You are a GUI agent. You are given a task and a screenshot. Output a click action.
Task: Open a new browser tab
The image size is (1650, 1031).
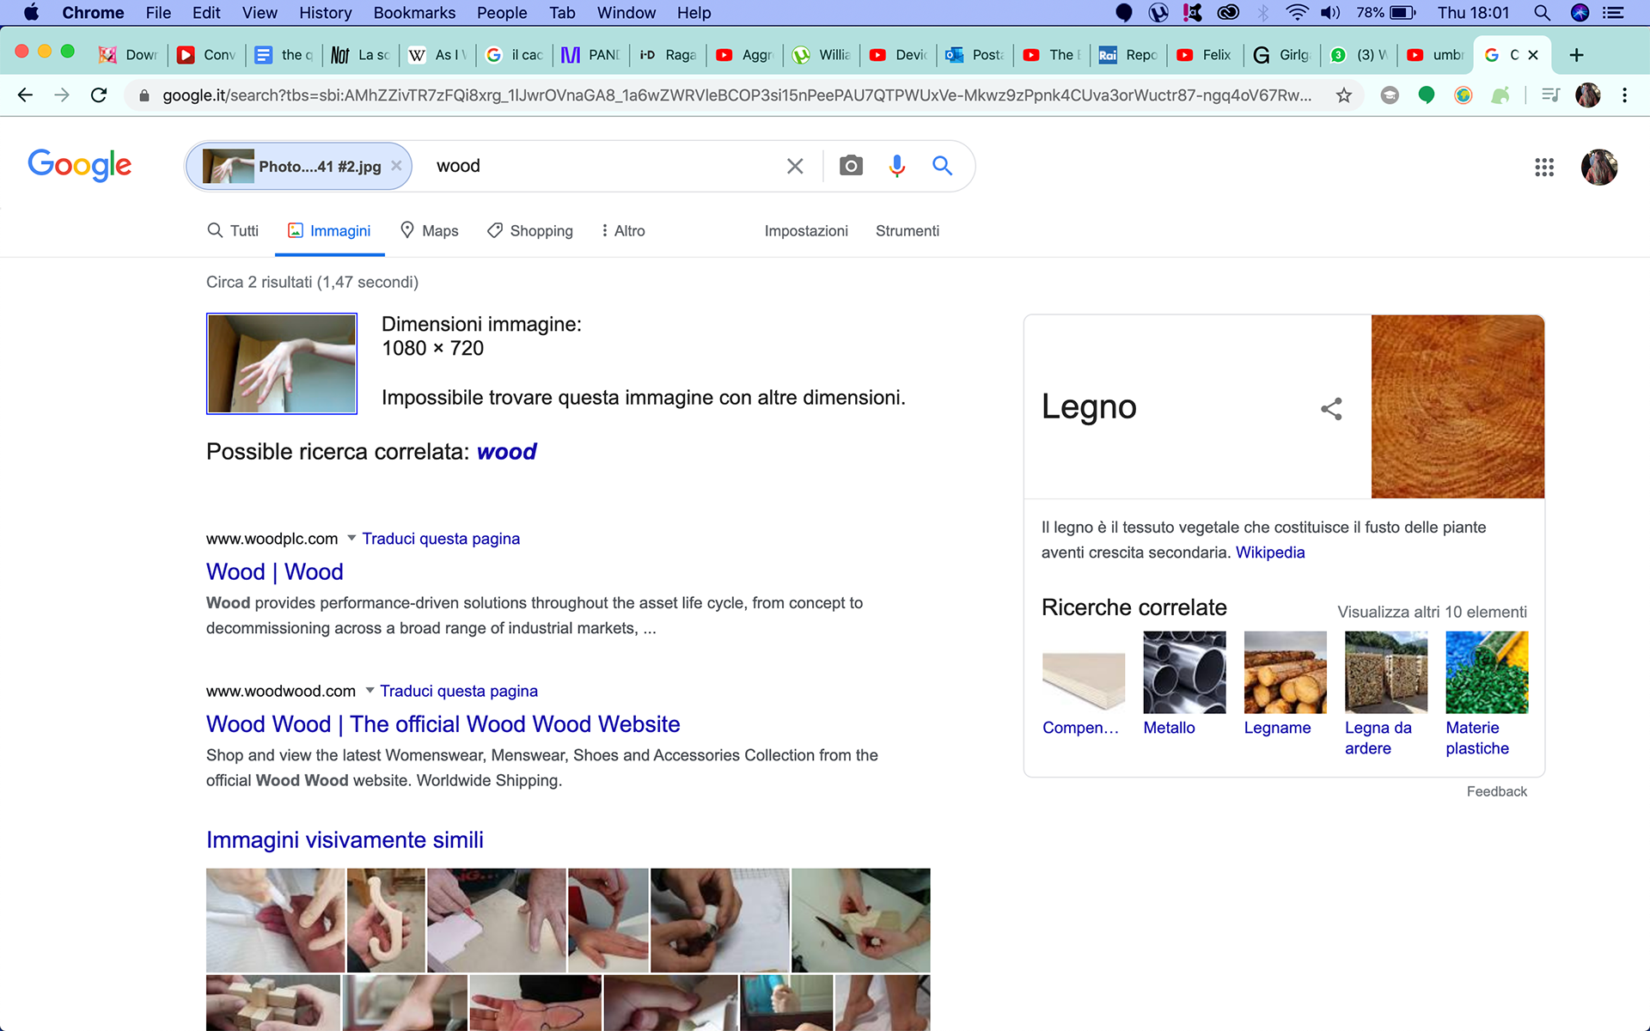(x=1576, y=55)
